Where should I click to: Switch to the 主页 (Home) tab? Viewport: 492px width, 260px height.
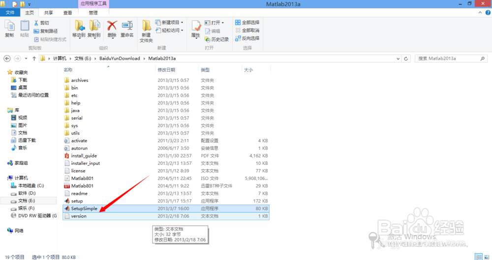(x=29, y=13)
